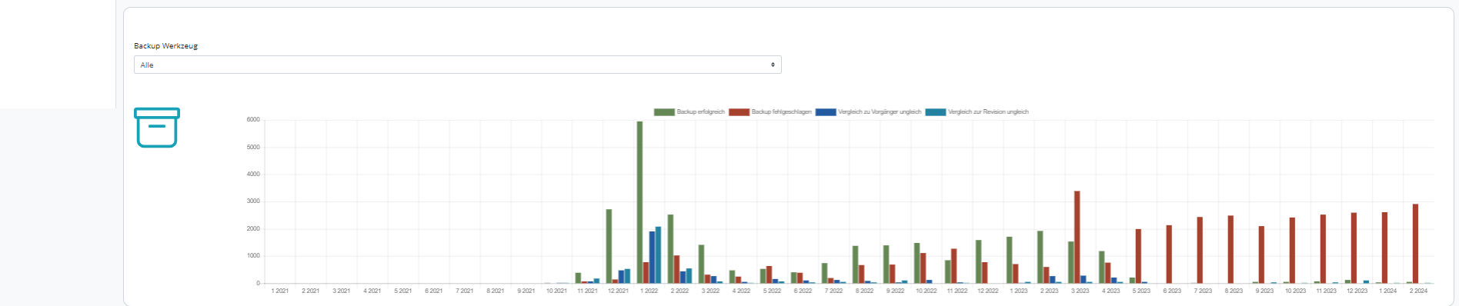
Task: Click the 1 2024 axis label
Action: [x=1387, y=291]
